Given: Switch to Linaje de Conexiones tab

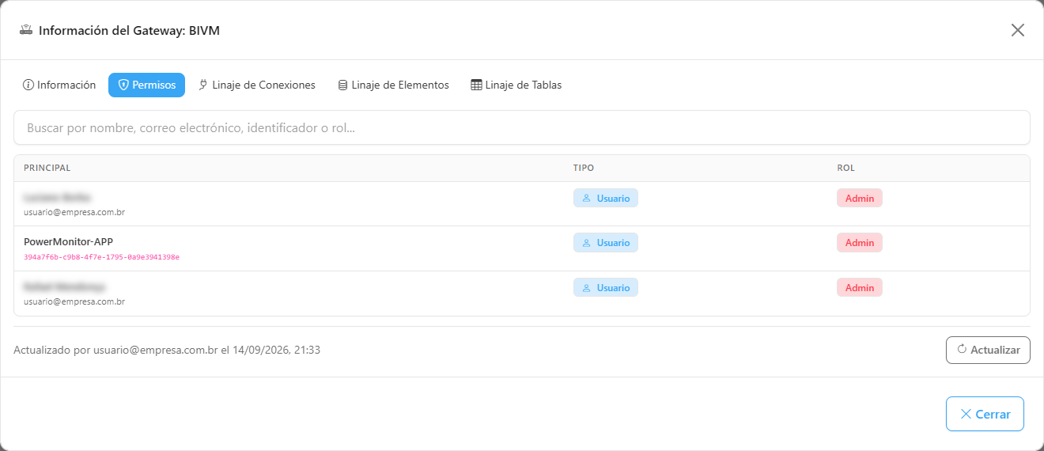Looking at the screenshot, I should (x=256, y=85).
